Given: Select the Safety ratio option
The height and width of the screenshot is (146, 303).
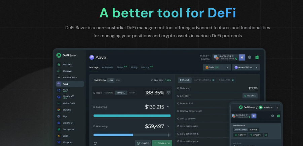Looking at the screenshot, I should 121,93.
